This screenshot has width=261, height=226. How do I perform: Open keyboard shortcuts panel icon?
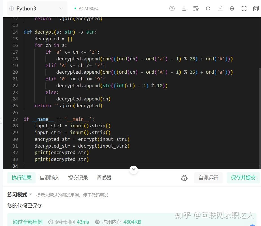click(x=220, y=8)
